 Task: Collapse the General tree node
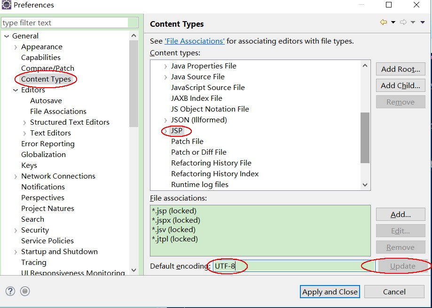tap(7, 36)
